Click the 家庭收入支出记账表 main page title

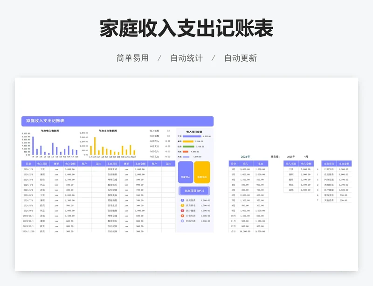point(186,28)
